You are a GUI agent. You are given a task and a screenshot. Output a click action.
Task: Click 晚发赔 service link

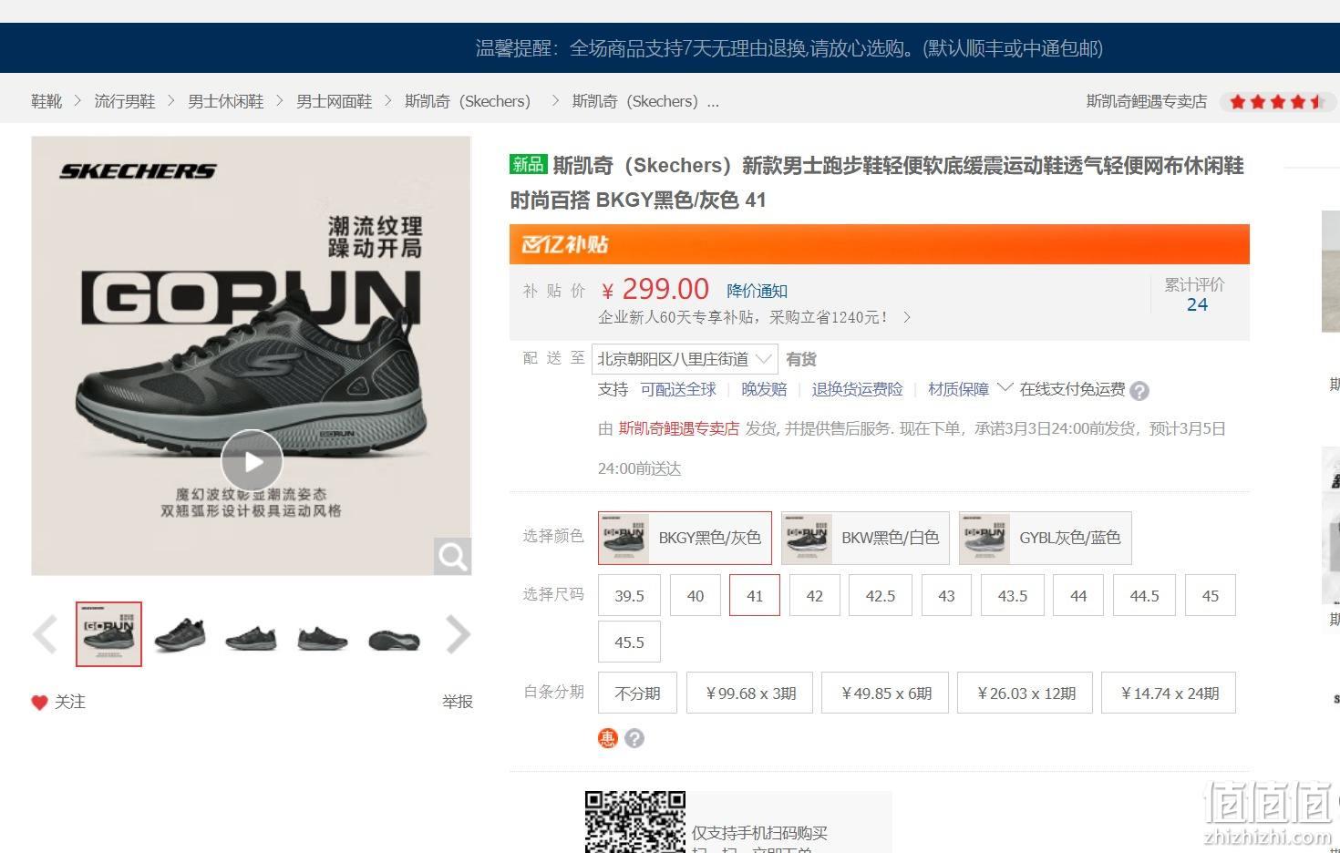[x=764, y=389]
